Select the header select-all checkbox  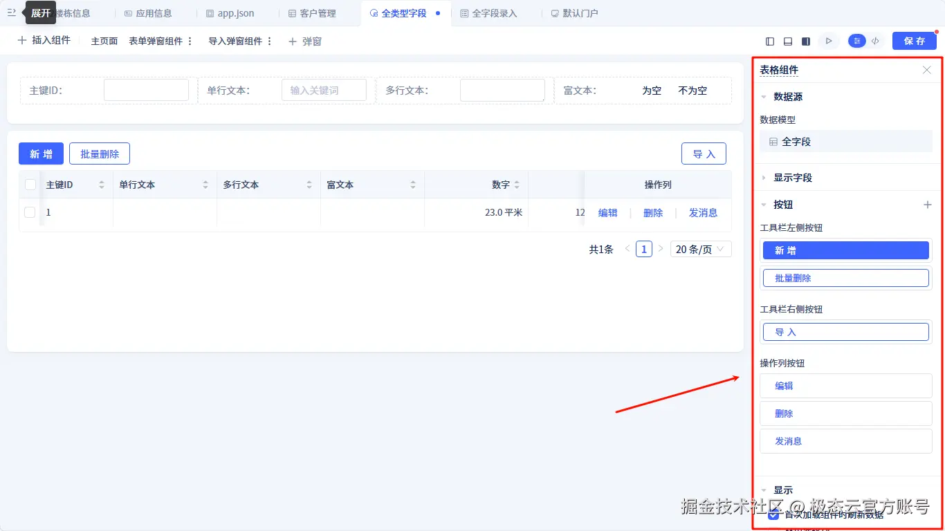tap(30, 185)
